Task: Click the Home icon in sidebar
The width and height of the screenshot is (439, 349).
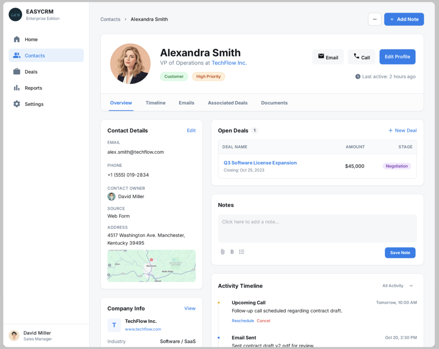Action: coord(17,39)
